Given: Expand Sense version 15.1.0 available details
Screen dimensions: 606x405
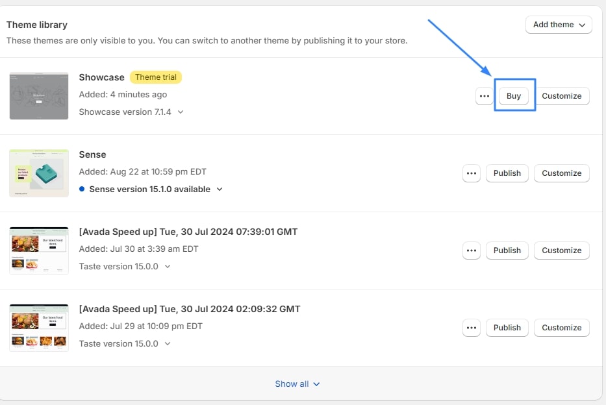Looking at the screenshot, I should pos(156,189).
